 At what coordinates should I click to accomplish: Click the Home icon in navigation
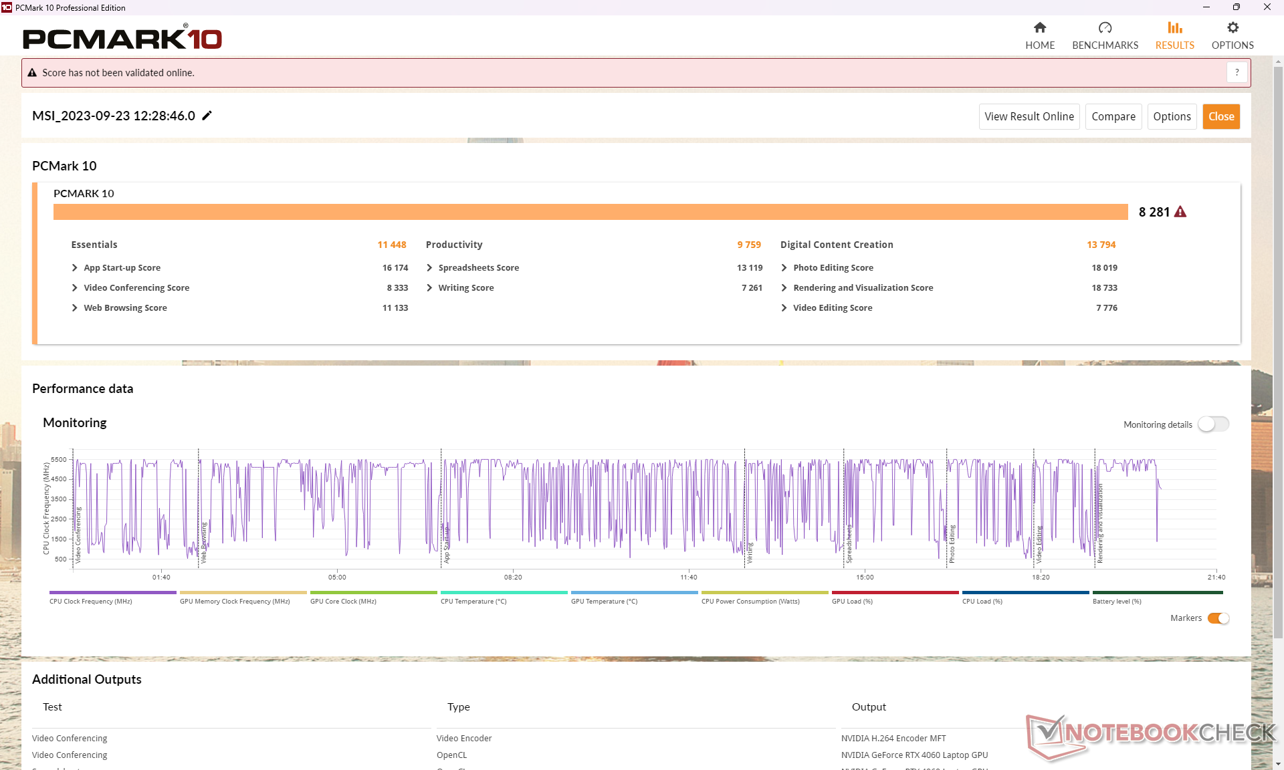click(x=1039, y=27)
